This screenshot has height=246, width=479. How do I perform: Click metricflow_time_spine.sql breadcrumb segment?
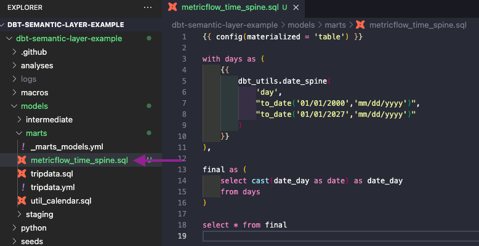click(418, 25)
